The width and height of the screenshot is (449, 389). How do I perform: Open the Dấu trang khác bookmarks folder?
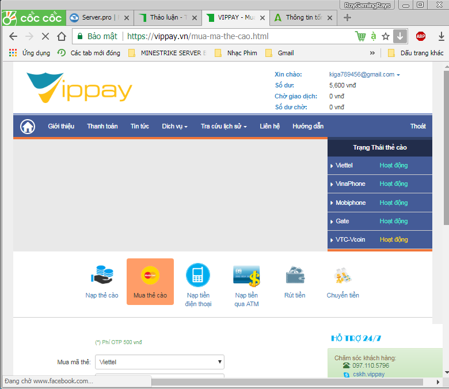coord(416,53)
